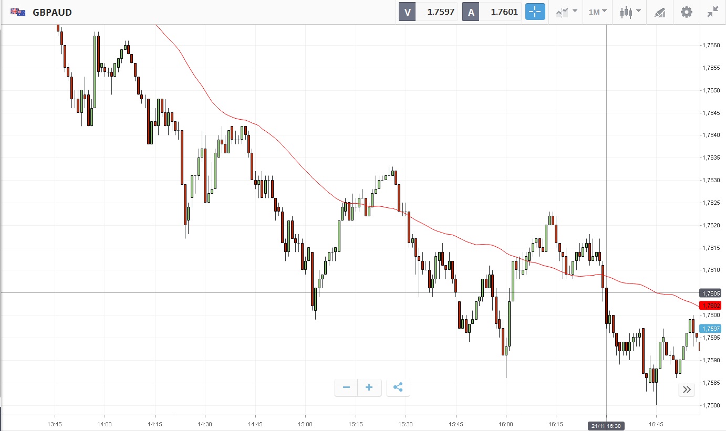Screen dimensions: 726x431
Task: Open the compare chart dropdown
Action: pos(566,12)
